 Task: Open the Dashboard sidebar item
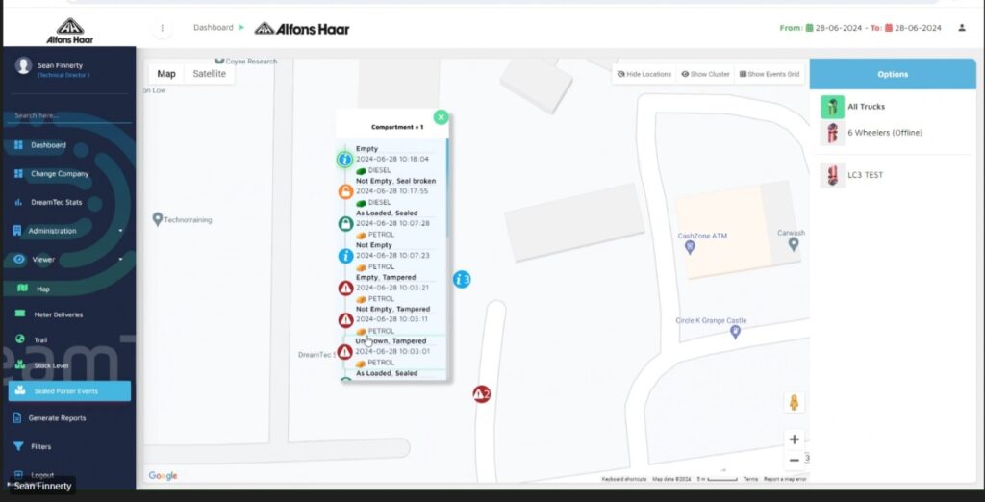pos(48,145)
